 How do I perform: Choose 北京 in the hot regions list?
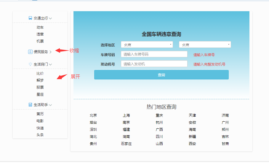(x=93, y=115)
